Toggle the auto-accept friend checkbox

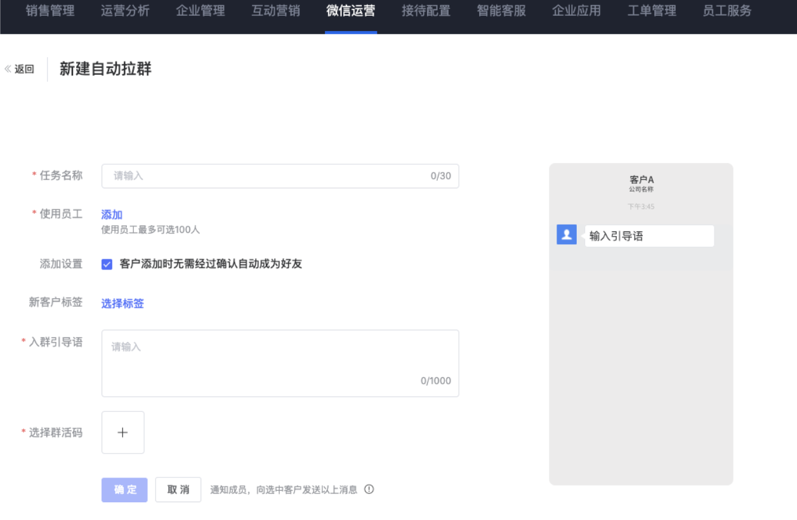pos(107,264)
